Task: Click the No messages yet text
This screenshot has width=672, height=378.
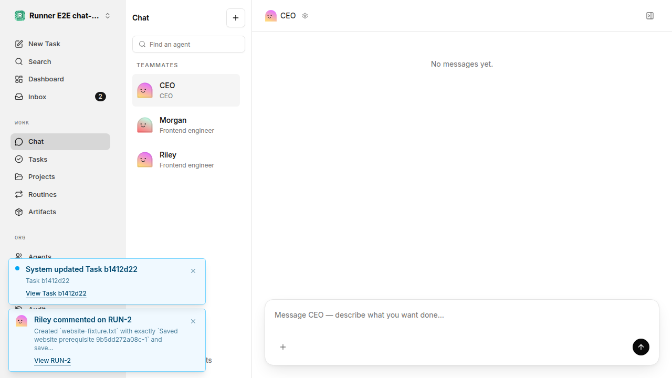Action: (462, 64)
